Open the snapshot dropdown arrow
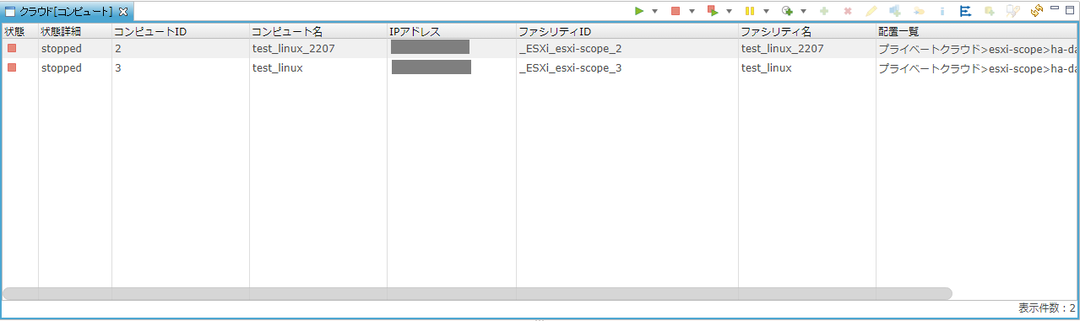This screenshot has width=1080, height=321. 803,11
